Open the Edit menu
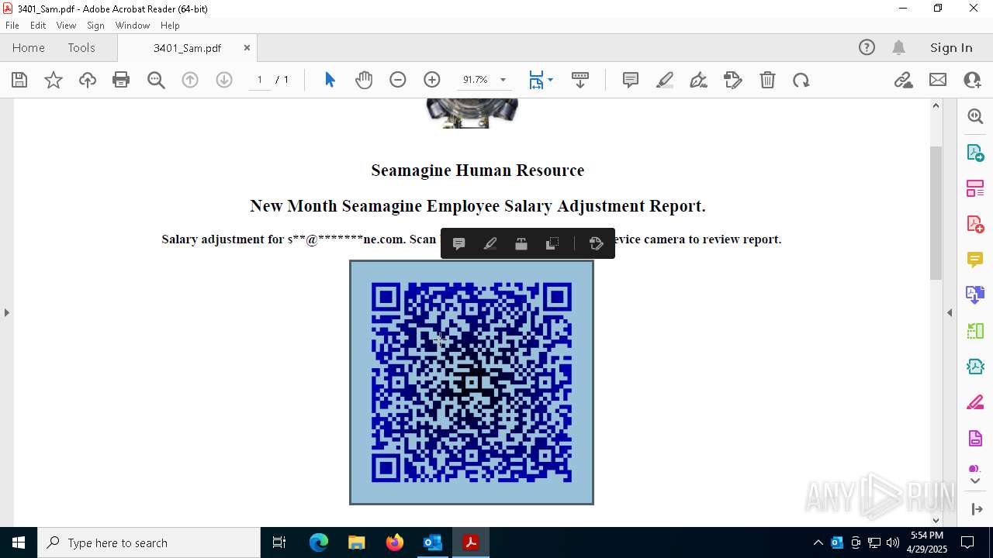 coord(38,26)
